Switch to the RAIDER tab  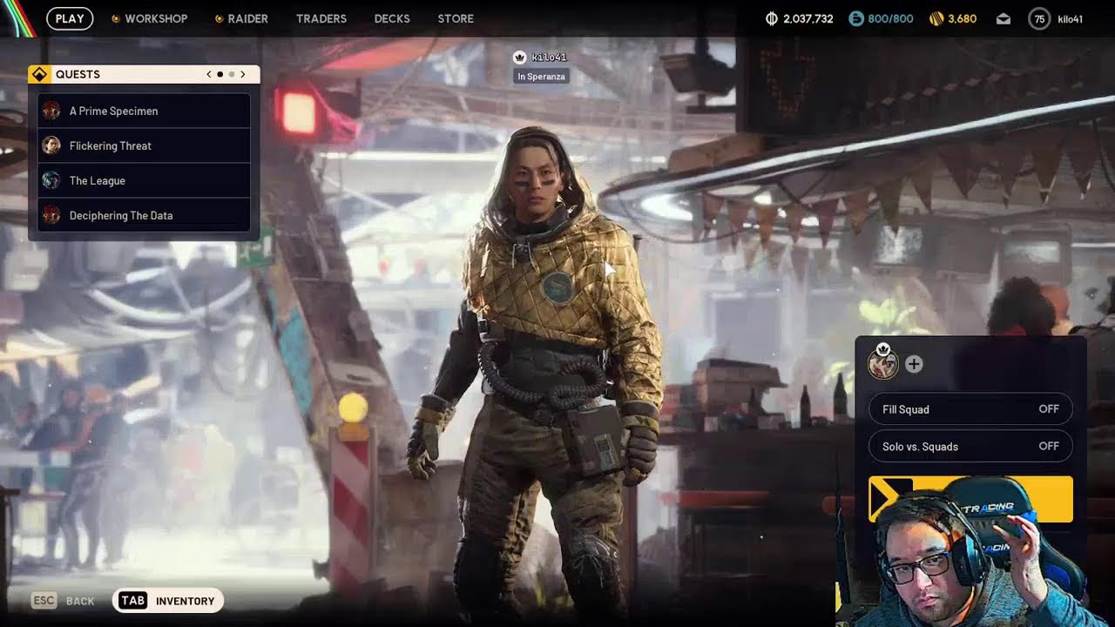tap(241, 18)
